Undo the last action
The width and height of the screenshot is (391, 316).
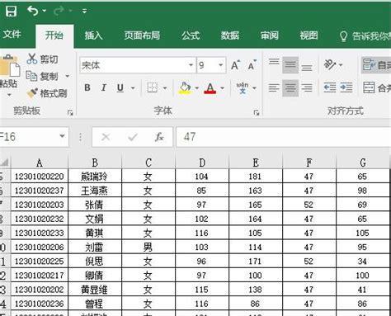click(x=33, y=11)
